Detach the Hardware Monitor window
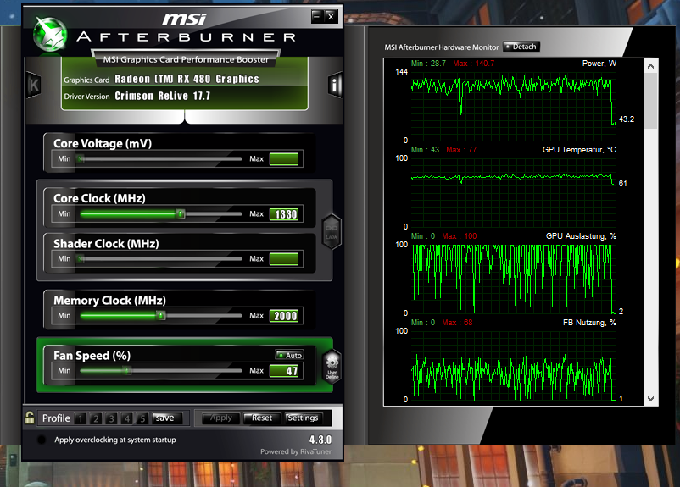 click(521, 47)
